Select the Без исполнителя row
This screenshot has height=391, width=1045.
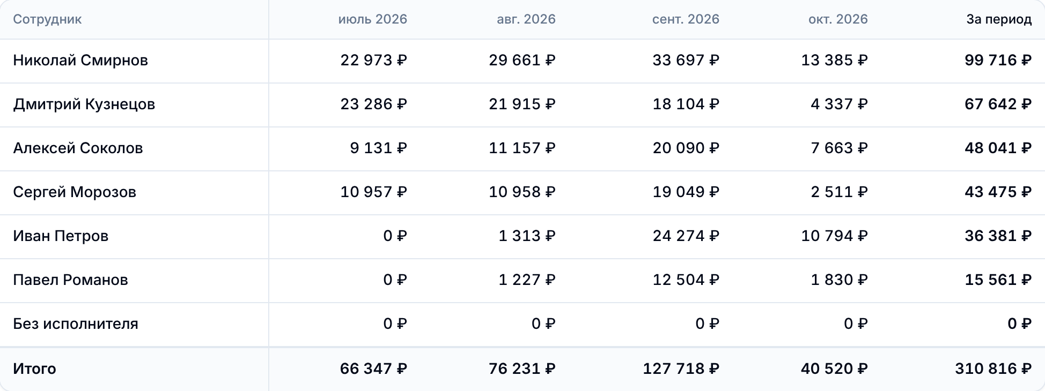(x=522, y=324)
